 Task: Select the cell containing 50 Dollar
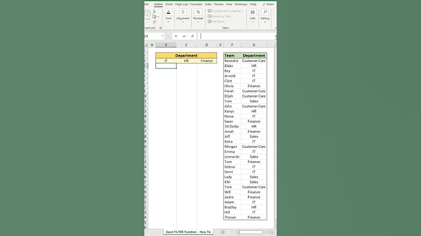click(232, 126)
